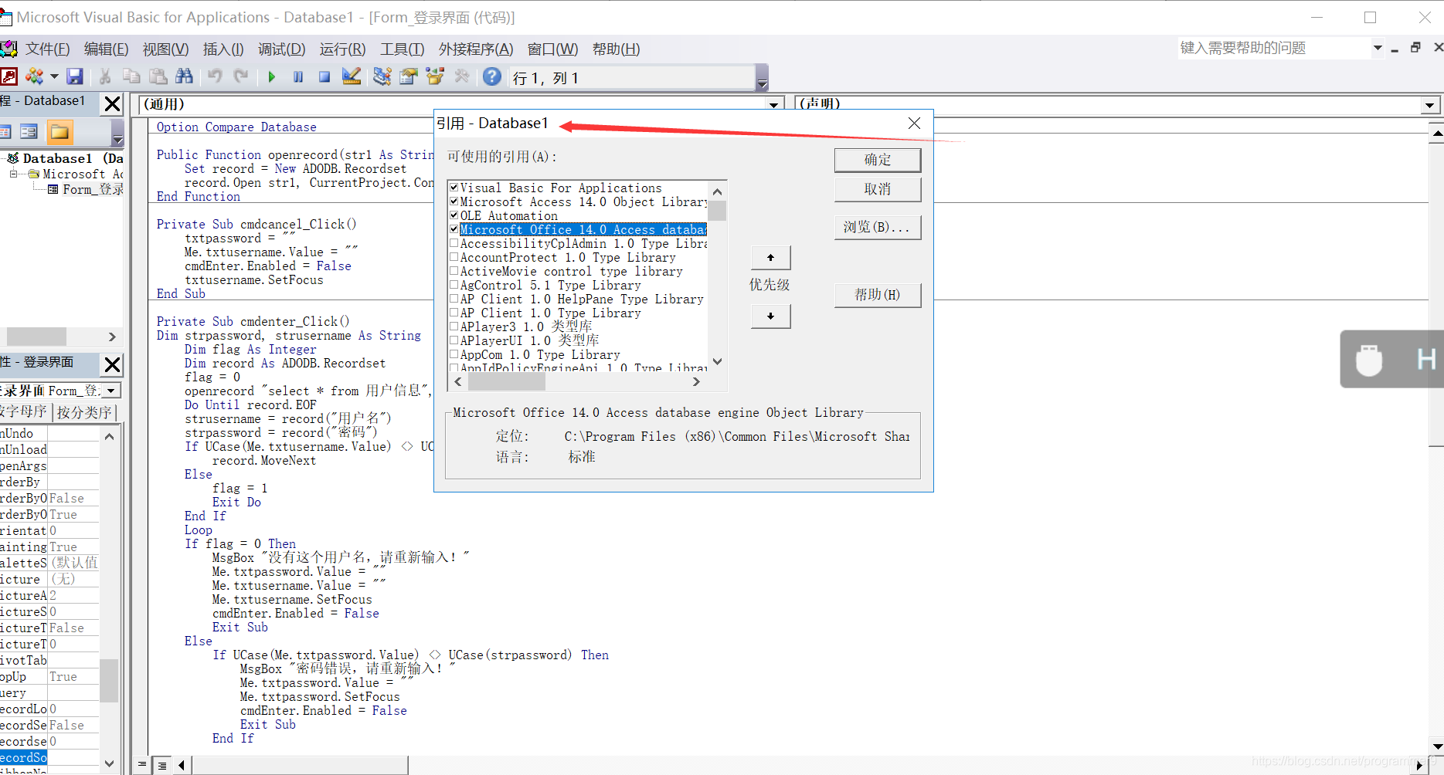Open the 工具(T) menu
Viewport: 1444px width, 775px height.
pyautogui.click(x=402, y=49)
